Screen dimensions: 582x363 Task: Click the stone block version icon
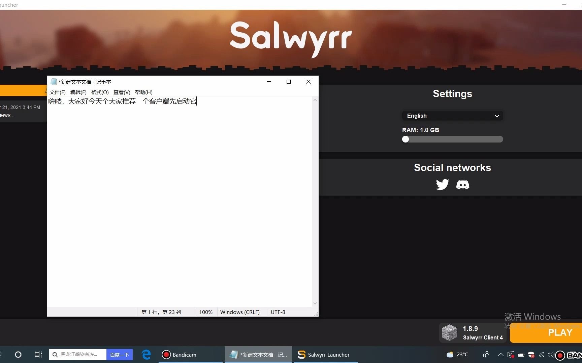point(449,333)
